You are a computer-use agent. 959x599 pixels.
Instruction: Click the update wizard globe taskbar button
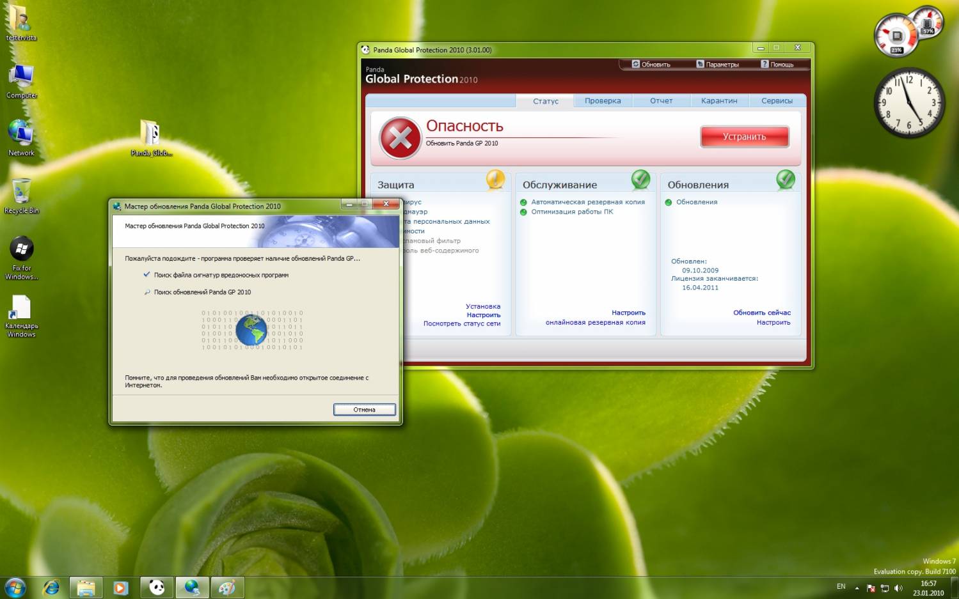[192, 587]
